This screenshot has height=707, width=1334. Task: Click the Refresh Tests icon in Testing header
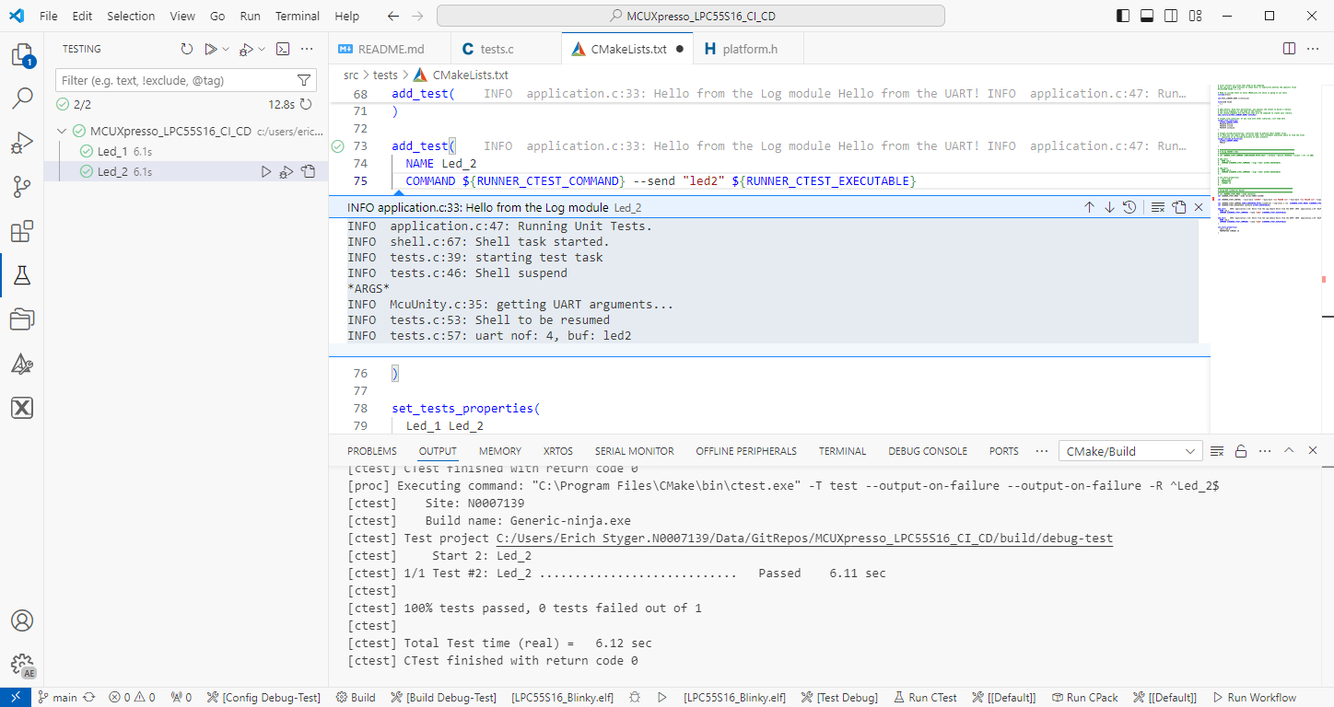tap(186, 49)
